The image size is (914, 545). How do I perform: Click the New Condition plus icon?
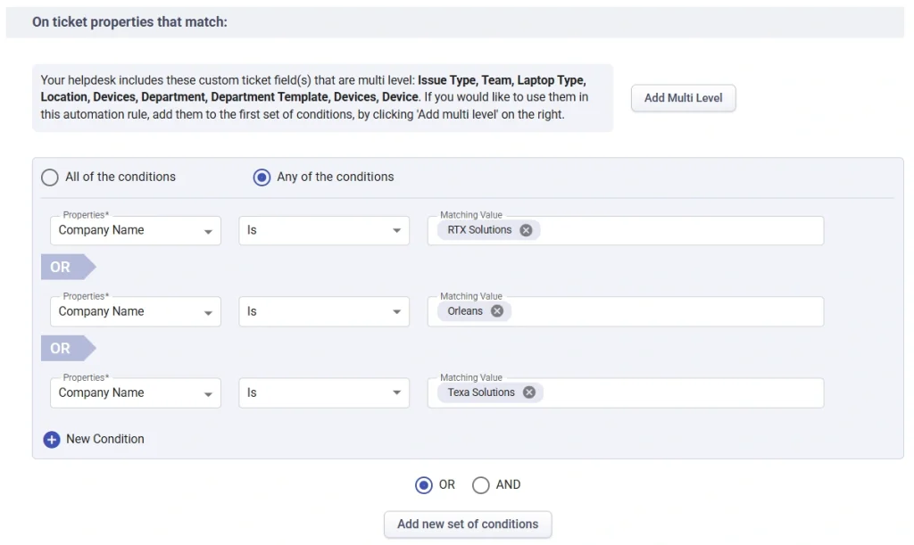tap(52, 439)
